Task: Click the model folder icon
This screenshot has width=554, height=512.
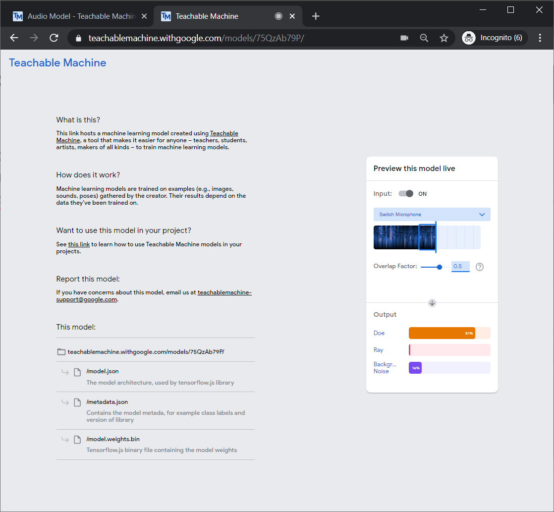Action: pos(61,352)
